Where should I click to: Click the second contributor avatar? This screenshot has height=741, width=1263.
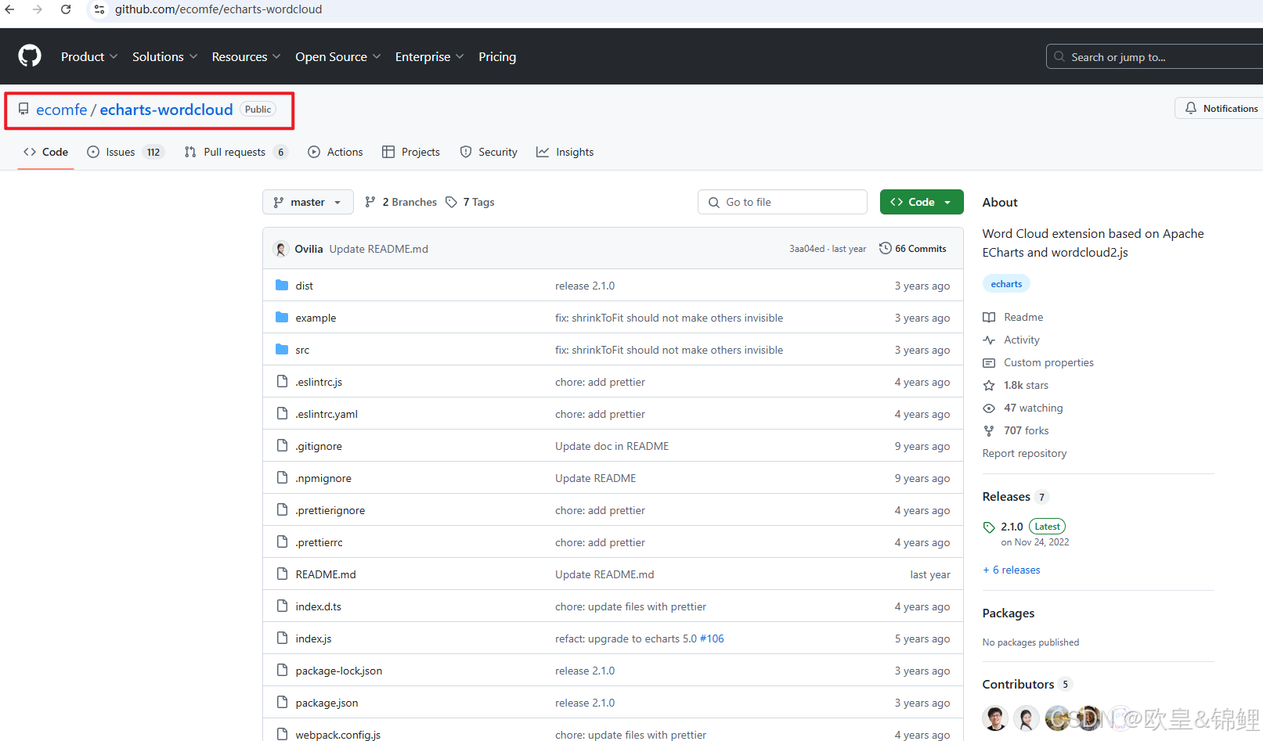click(x=1026, y=718)
